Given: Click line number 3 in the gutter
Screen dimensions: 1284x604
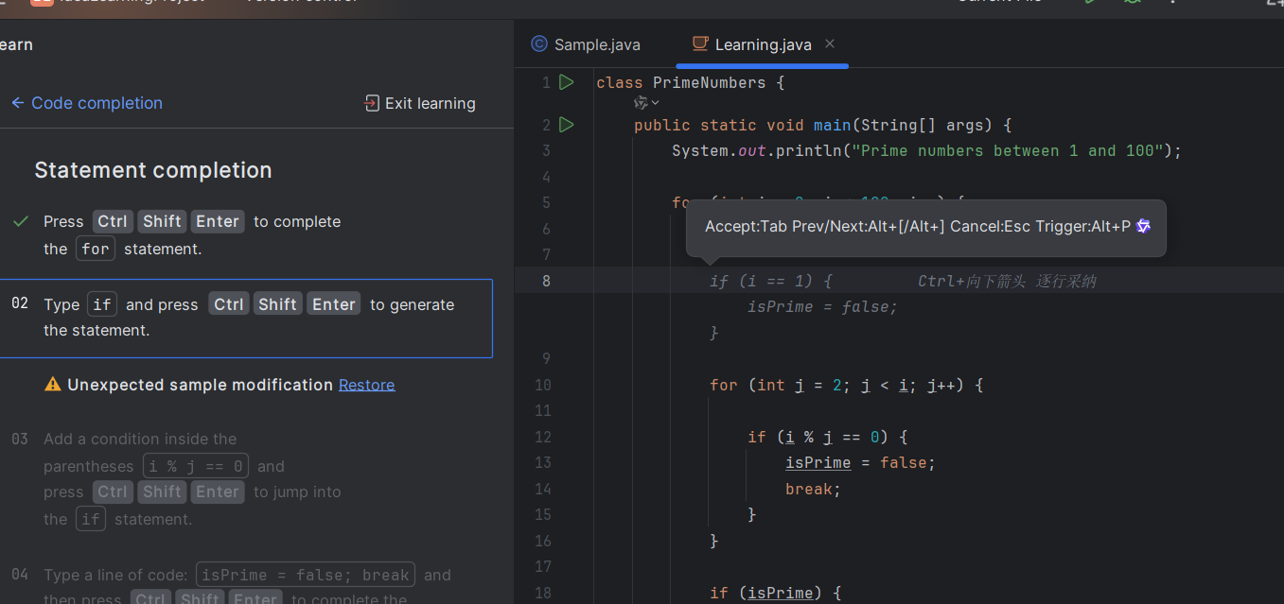Looking at the screenshot, I should [546, 150].
